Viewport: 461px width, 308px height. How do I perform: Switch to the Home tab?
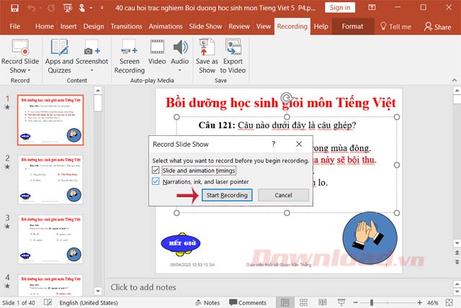pyautogui.click(x=45, y=27)
